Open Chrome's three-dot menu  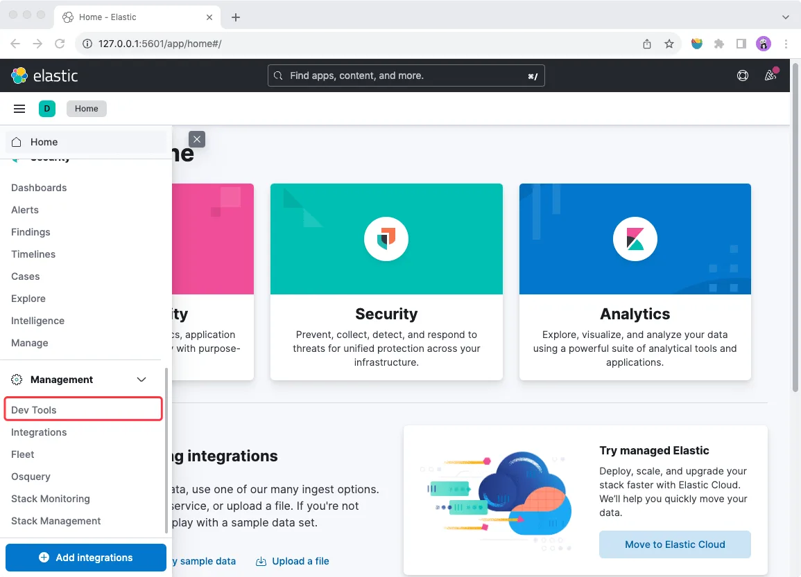[x=786, y=43]
